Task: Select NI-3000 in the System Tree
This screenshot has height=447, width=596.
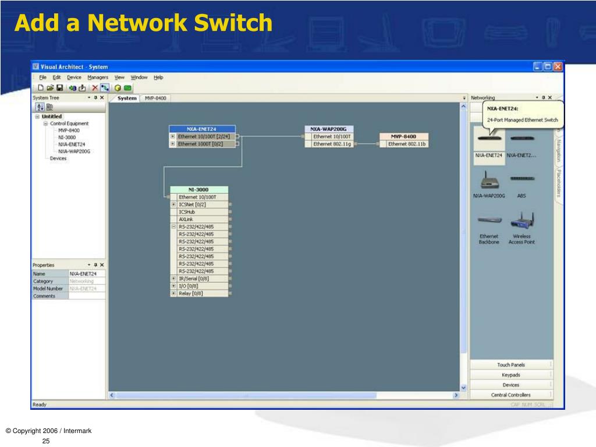Action: [67, 137]
